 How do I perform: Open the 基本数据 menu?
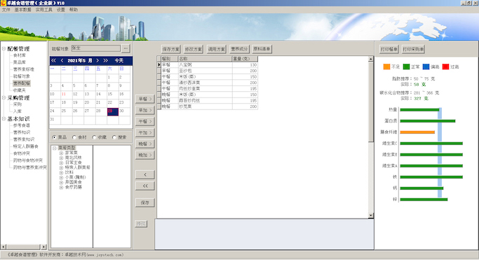point(23,10)
